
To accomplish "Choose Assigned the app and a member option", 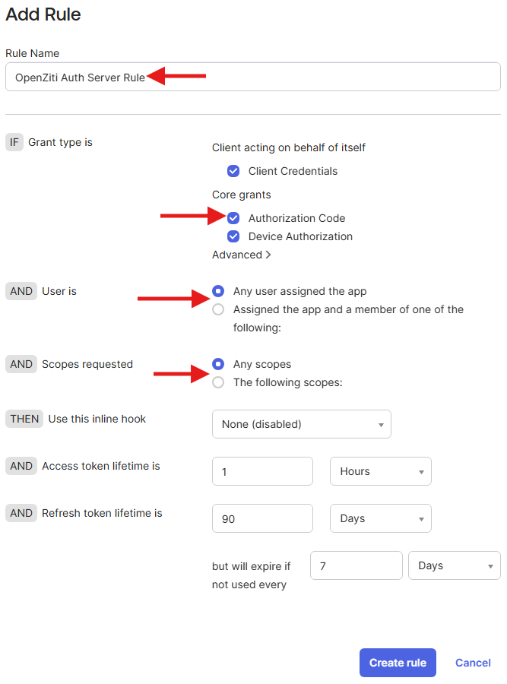I will [218, 309].
